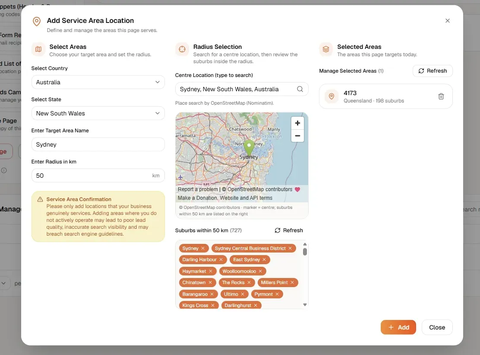Zoom out on the map with the minus button
This screenshot has height=355, width=480.
coord(297,135)
